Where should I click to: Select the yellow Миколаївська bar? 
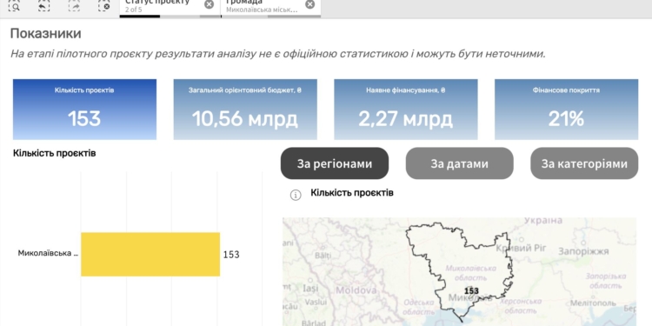pyautogui.click(x=150, y=254)
